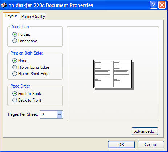Click the dialog title bar text
The width and height of the screenshot is (168, 152).
point(51,5)
